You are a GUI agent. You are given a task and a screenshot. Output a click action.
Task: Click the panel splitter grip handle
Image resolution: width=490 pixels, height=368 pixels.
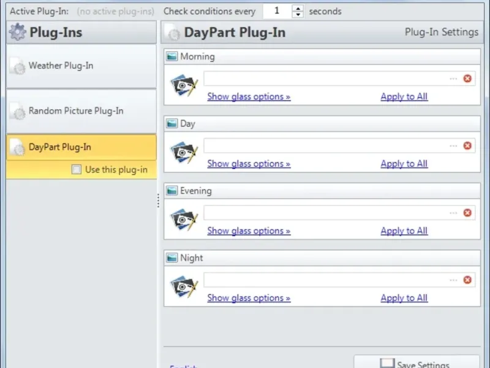click(x=158, y=201)
